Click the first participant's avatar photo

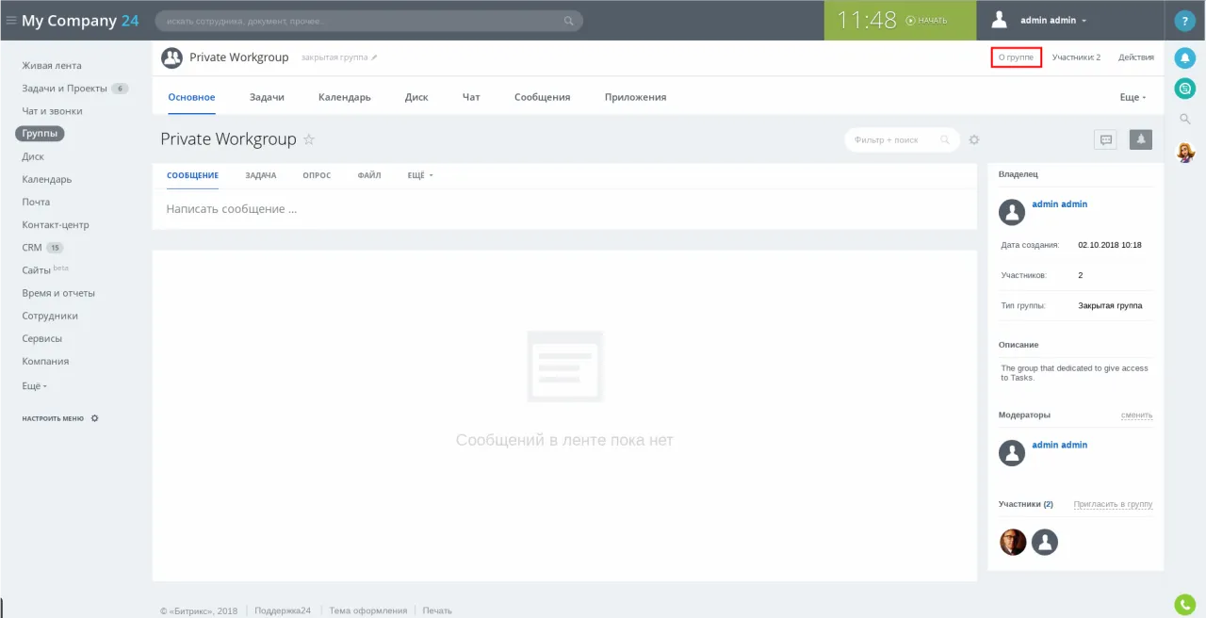tap(1013, 542)
